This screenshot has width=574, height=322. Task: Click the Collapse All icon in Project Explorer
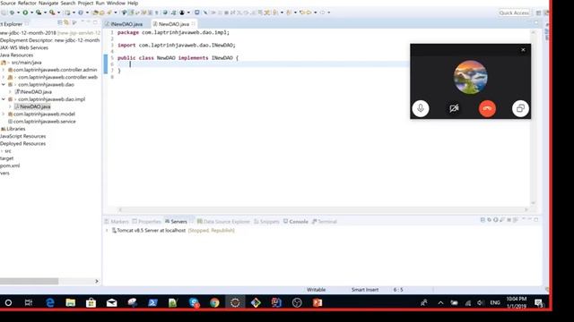[x=60, y=22]
